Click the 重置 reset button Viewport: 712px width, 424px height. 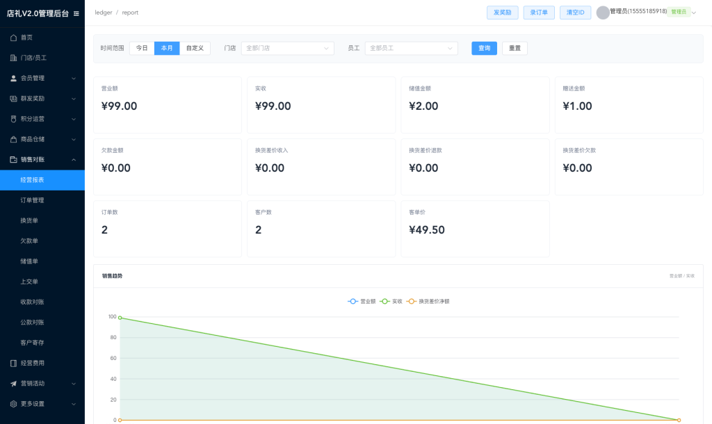(x=515, y=48)
